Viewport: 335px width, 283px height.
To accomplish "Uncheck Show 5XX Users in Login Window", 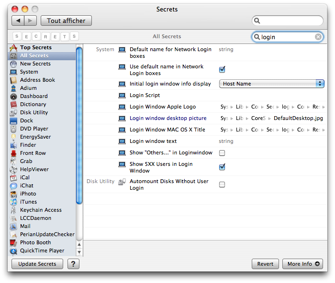I will tap(222, 167).
